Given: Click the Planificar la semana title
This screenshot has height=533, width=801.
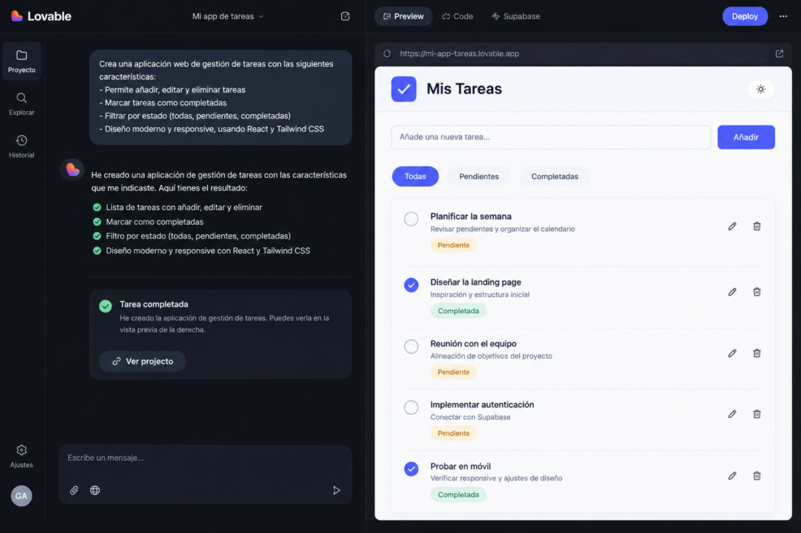Looking at the screenshot, I should 470,217.
